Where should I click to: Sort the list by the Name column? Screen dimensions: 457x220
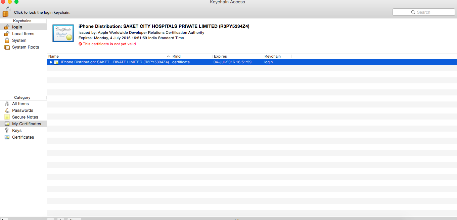(x=109, y=56)
